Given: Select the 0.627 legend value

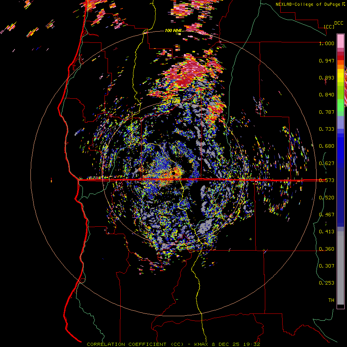Looking at the screenshot, I should coord(327,163).
